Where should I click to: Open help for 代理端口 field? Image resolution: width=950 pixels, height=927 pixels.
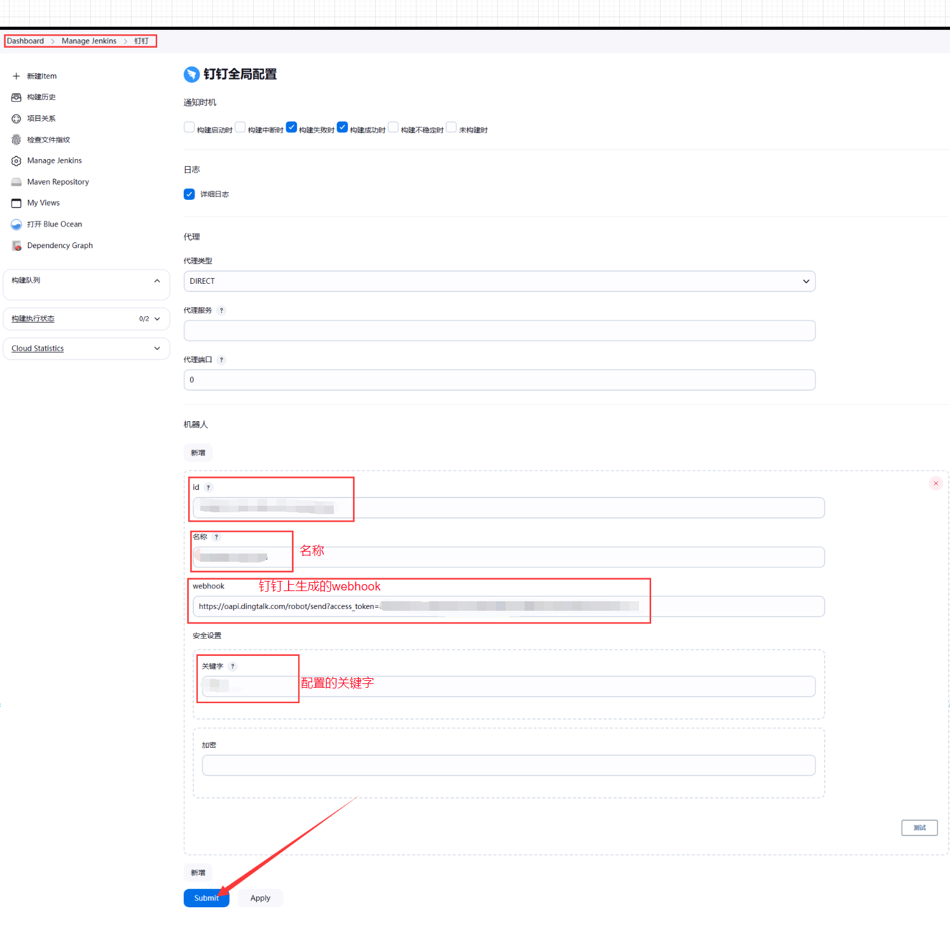pyautogui.click(x=221, y=360)
